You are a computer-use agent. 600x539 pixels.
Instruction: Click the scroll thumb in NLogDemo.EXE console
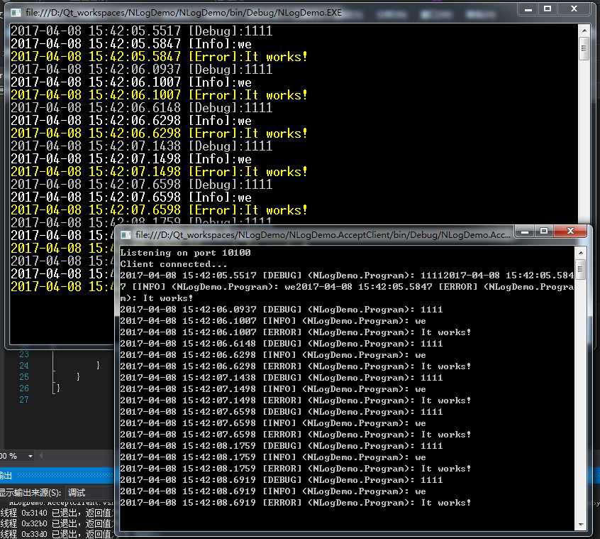click(x=584, y=48)
